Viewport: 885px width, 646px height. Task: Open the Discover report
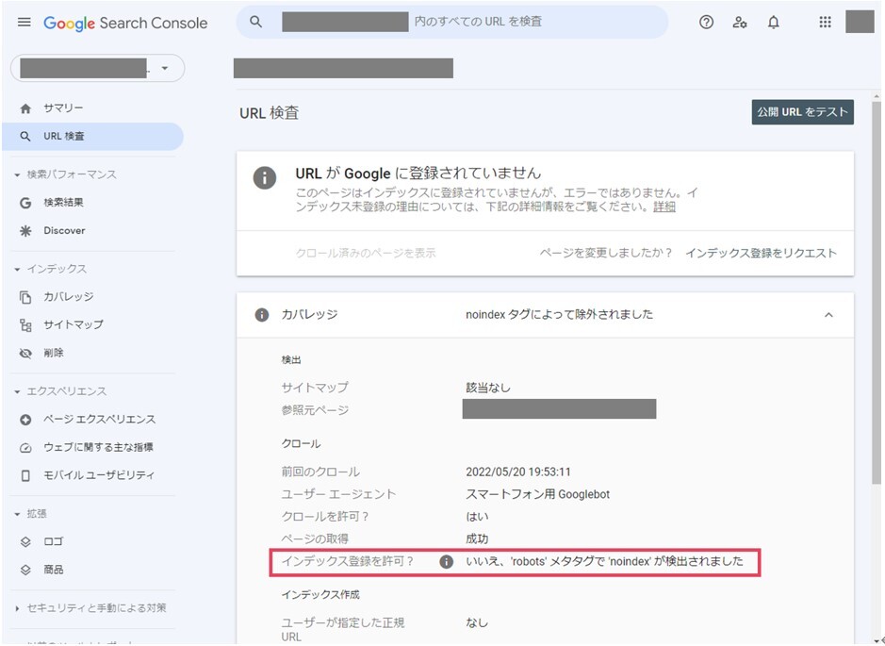click(x=63, y=230)
